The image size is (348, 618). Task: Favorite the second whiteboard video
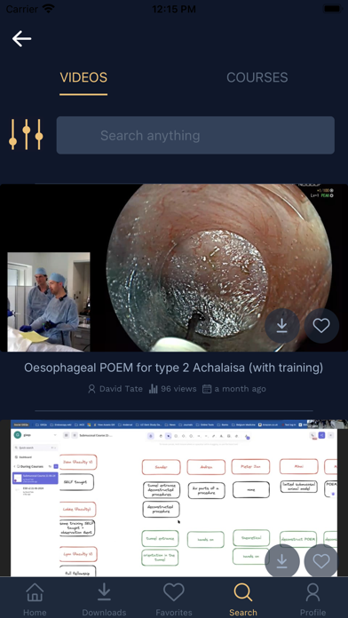pos(321,561)
